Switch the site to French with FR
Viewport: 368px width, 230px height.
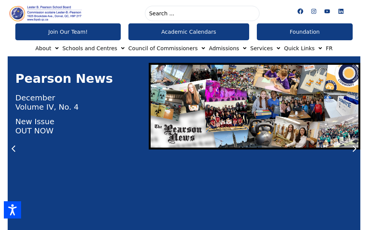(329, 48)
